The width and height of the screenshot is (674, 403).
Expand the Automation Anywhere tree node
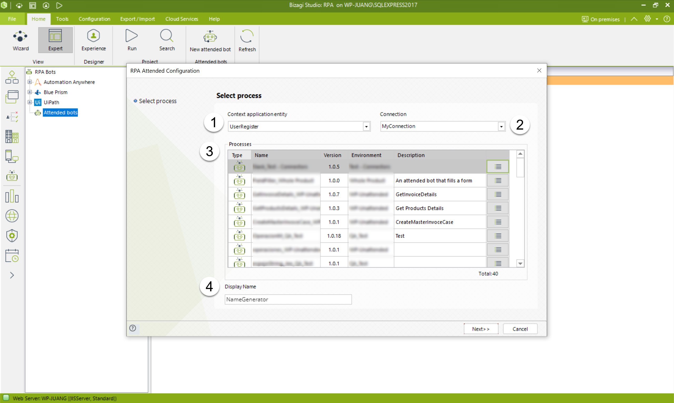(29, 82)
